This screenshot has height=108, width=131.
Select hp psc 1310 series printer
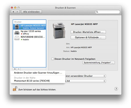click(x=29, y=32)
